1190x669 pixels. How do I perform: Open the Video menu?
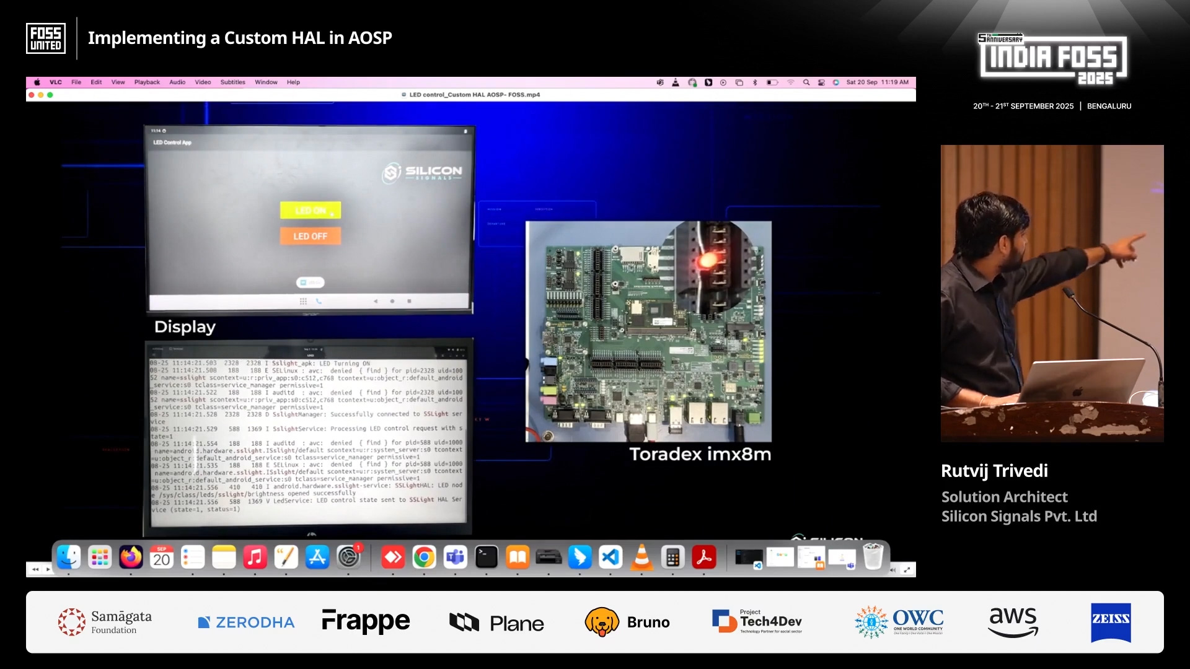[203, 82]
